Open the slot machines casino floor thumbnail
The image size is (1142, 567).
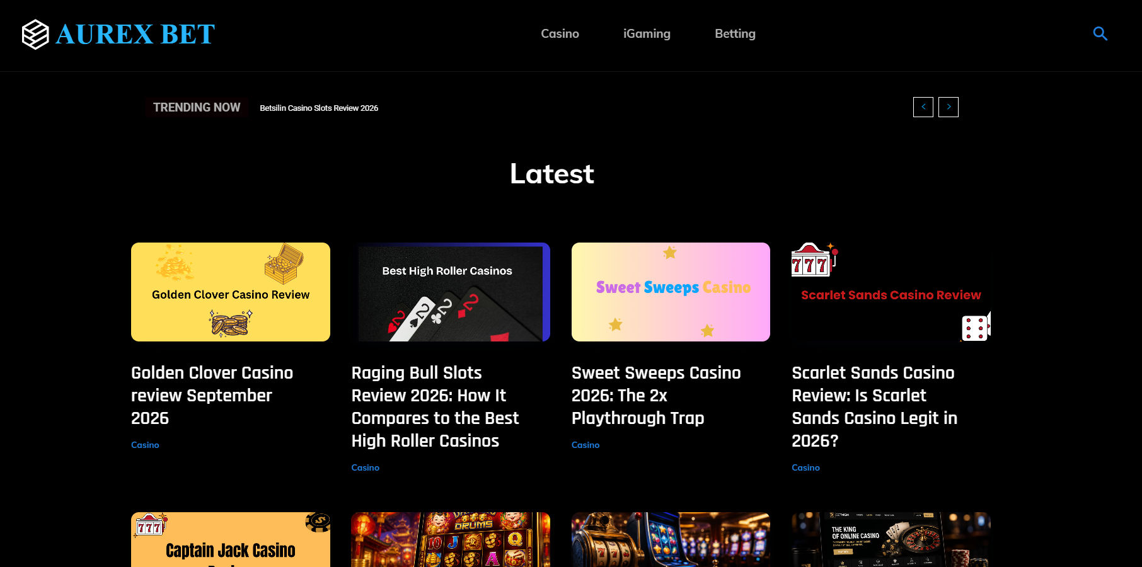click(671, 539)
